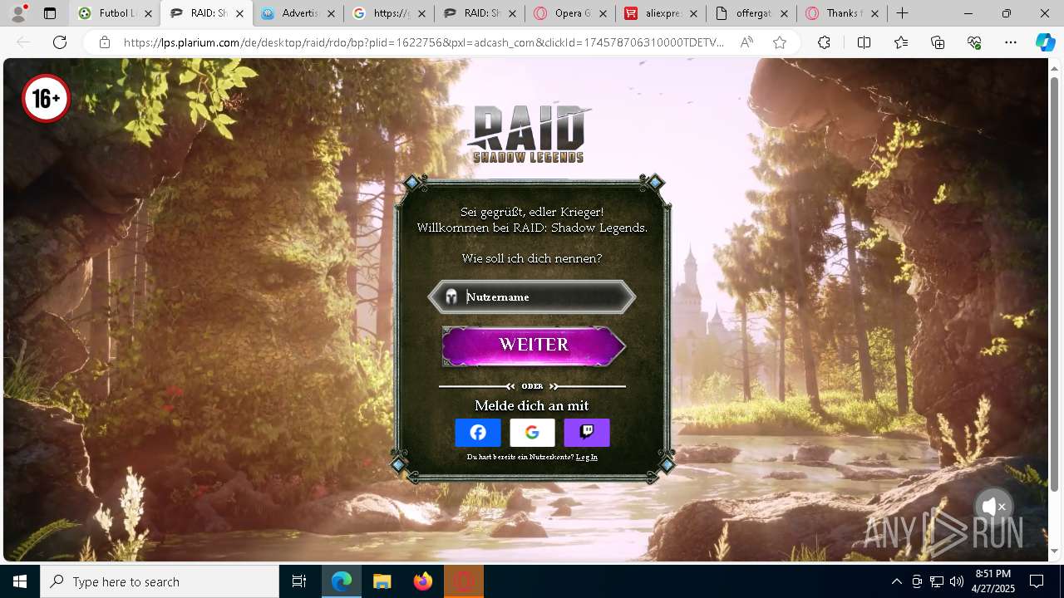The height and width of the screenshot is (598, 1064).
Task: Toggle split screen view
Action: pos(864,42)
